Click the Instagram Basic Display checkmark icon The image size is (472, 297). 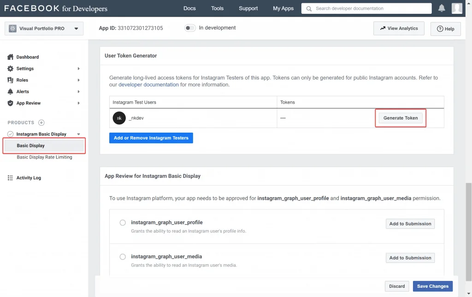tap(10, 134)
